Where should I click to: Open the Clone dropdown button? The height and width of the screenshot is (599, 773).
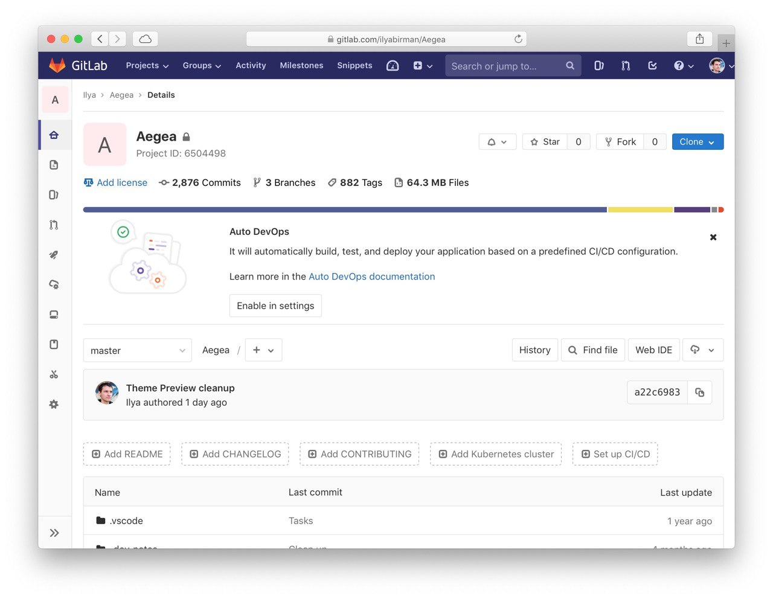[698, 142]
